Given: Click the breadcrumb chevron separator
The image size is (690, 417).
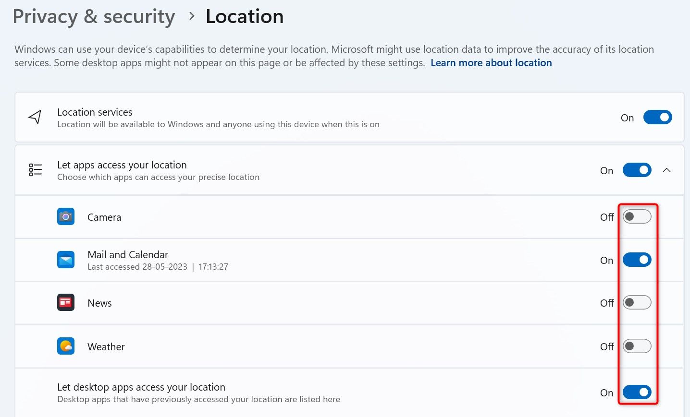Looking at the screenshot, I should point(192,16).
